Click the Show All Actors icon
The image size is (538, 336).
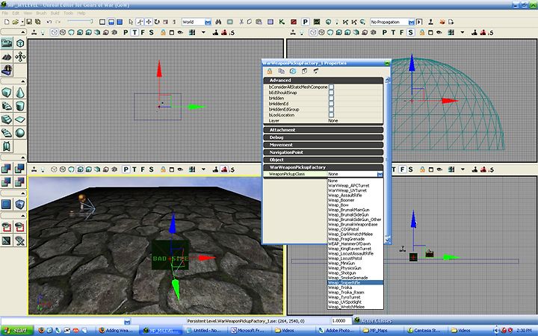tap(20, 240)
